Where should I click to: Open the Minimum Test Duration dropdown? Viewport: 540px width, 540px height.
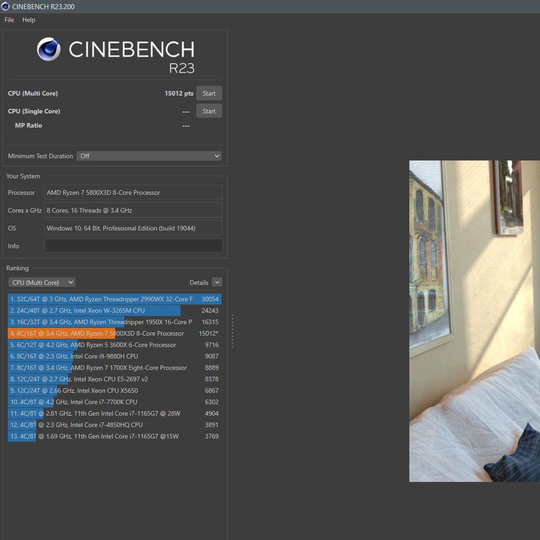click(x=149, y=156)
